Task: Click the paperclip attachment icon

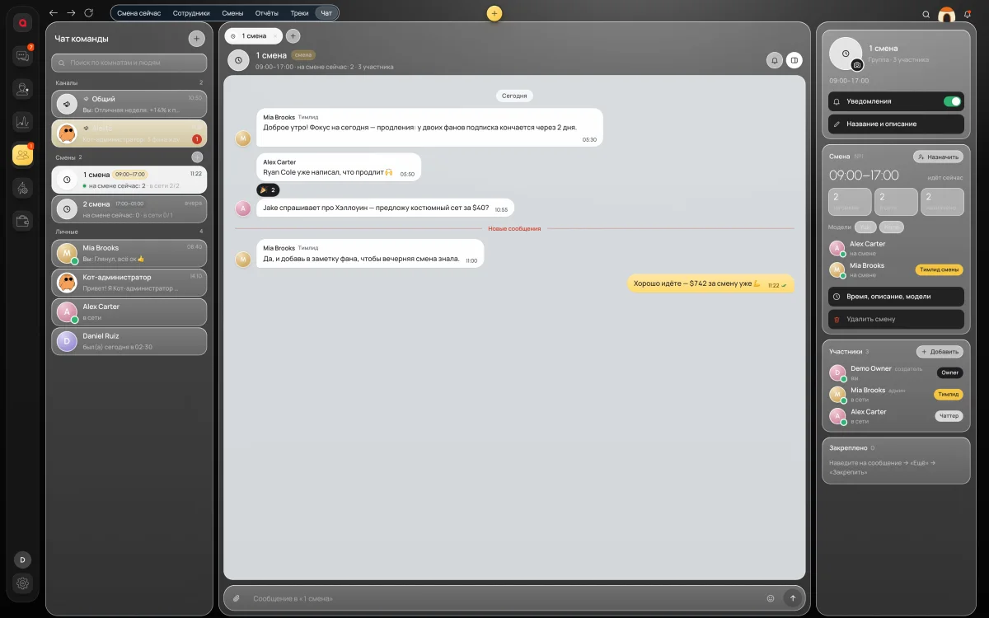Action: 236,598
